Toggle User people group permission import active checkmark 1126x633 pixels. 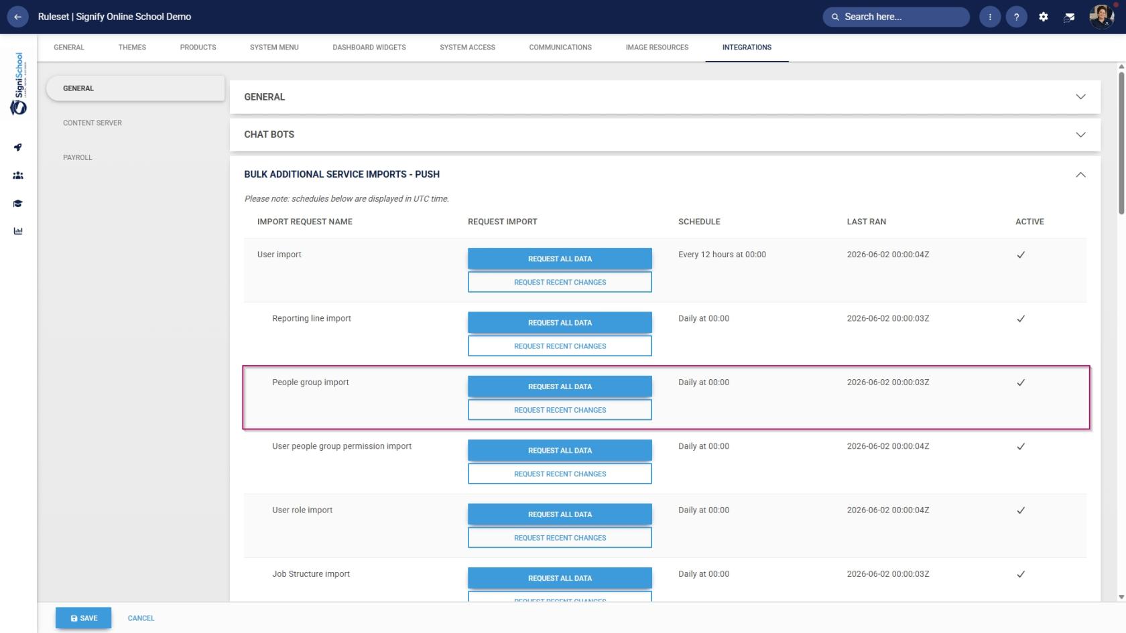click(x=1021, y=446)
